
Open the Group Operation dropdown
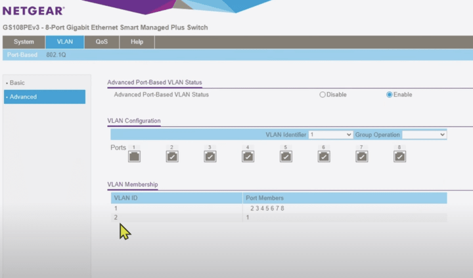tap(424, 134)
